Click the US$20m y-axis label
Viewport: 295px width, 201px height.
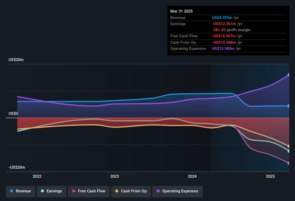[16, 60]
